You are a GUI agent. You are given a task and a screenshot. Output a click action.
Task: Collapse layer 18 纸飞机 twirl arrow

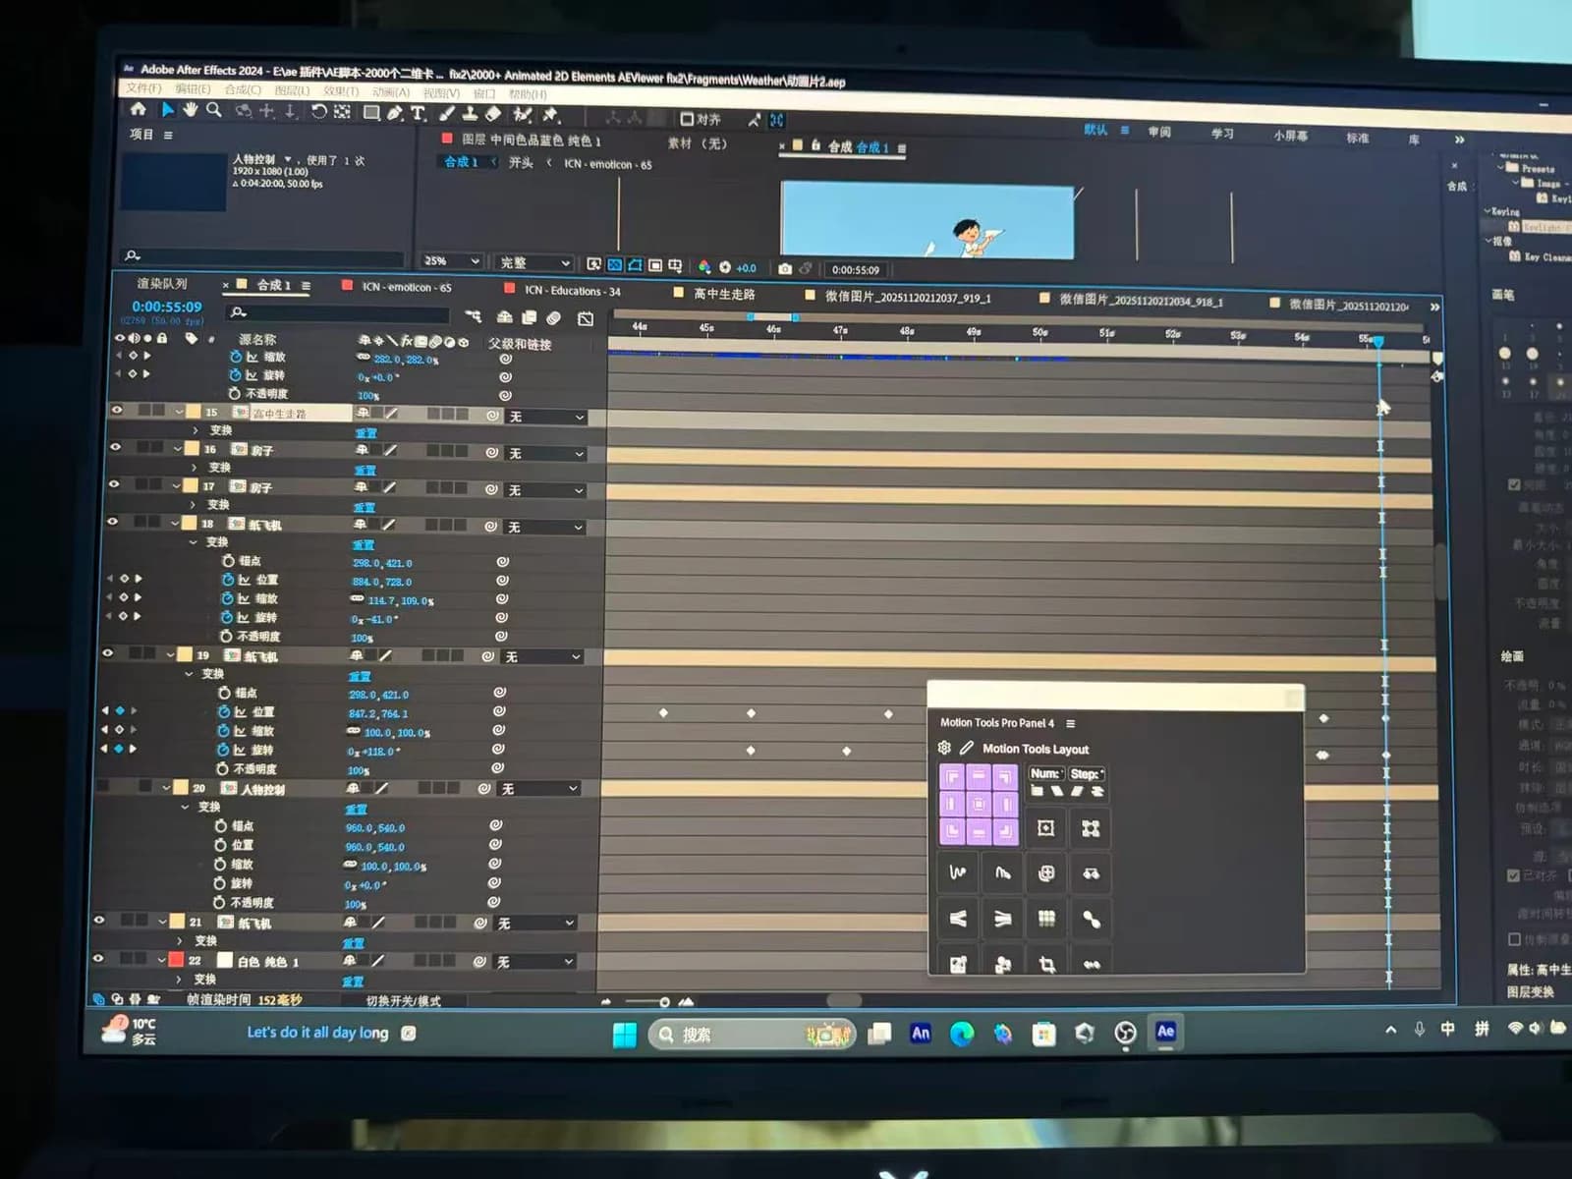[x=177, y=524]
